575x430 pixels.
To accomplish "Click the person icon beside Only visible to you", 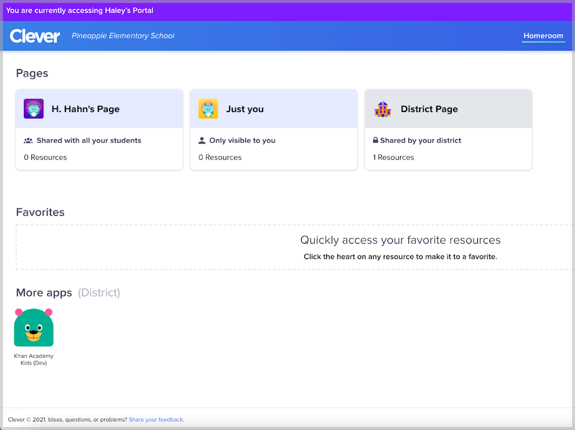I will tap(202, 141).
